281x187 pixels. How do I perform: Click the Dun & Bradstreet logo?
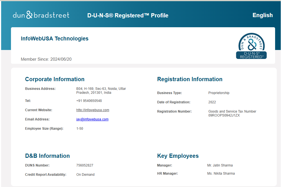41,15
